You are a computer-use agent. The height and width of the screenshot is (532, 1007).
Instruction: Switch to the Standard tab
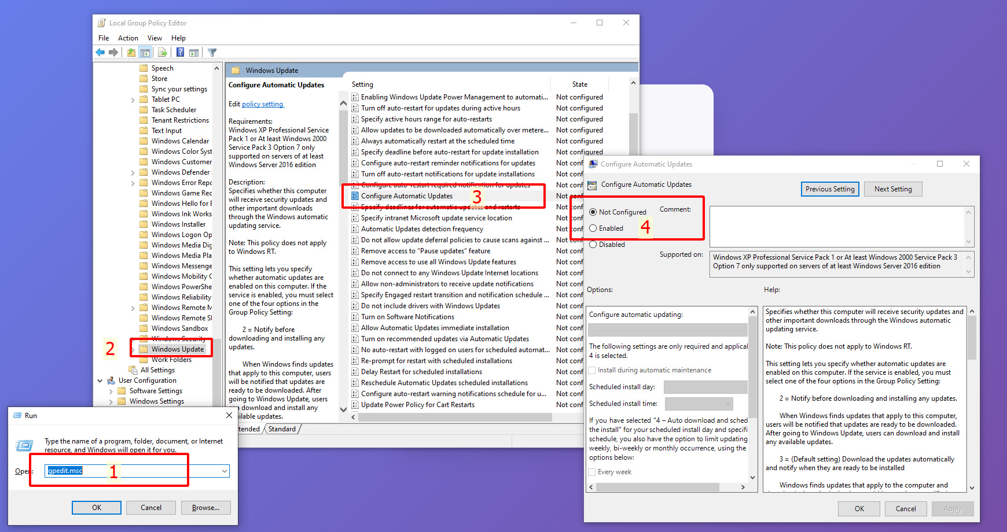click(282, 429)
